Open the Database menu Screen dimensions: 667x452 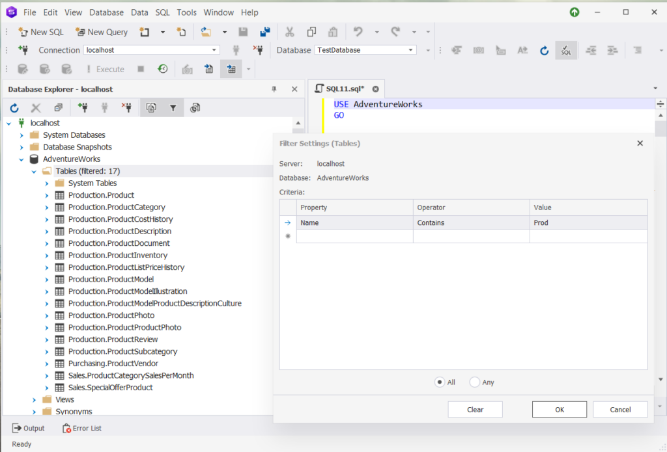[x=106, y=12]
